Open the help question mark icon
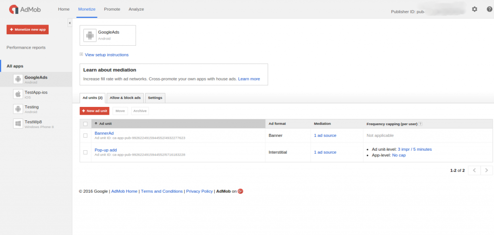494x235 pixels. click(489, 9)
